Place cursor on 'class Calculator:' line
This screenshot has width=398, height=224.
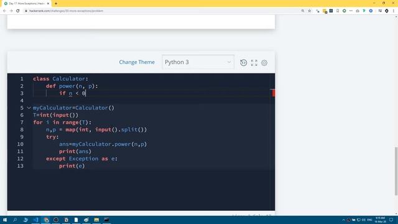click(x=60, y=79)
